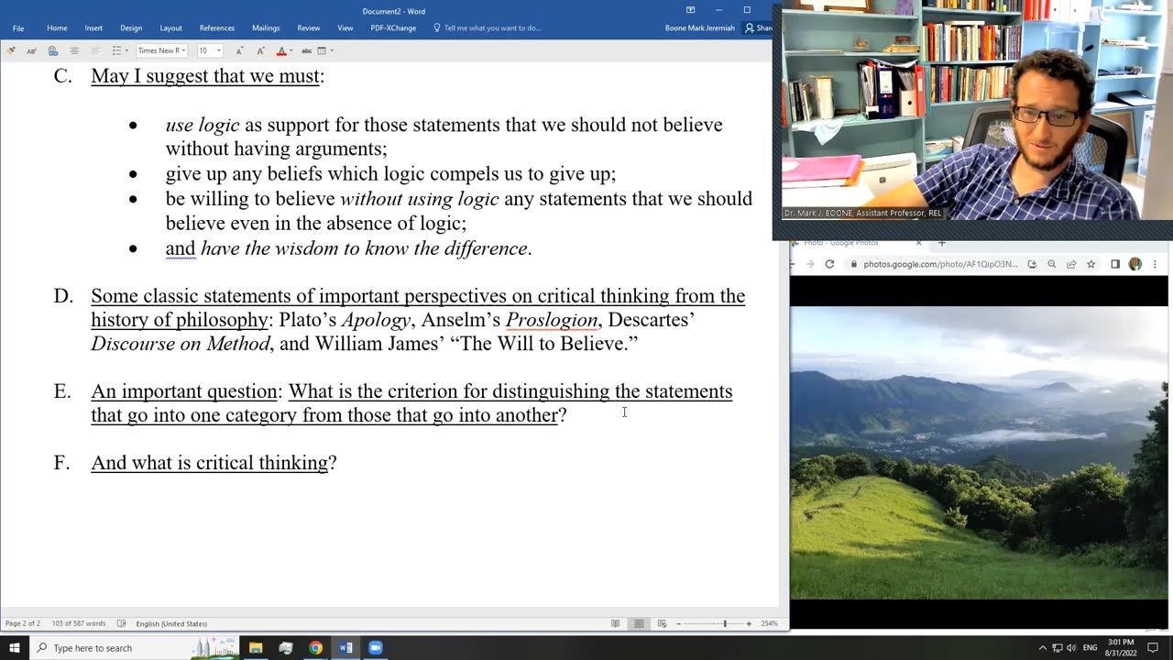Apply red font color button

coord(281,50)
